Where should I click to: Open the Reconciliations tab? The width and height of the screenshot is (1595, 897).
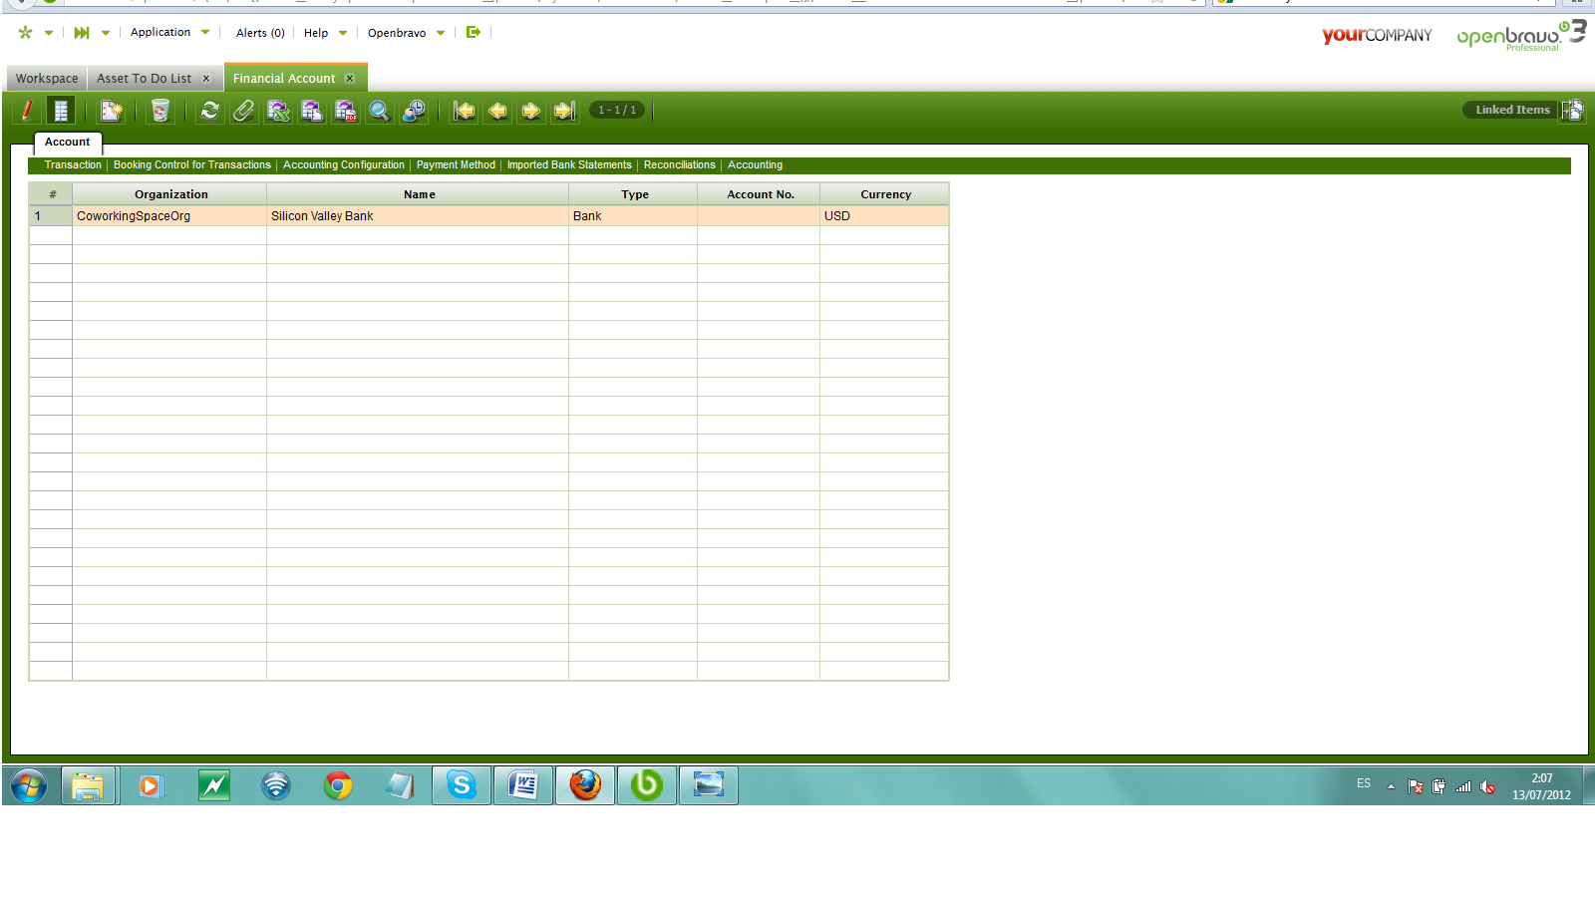(680, 165)
